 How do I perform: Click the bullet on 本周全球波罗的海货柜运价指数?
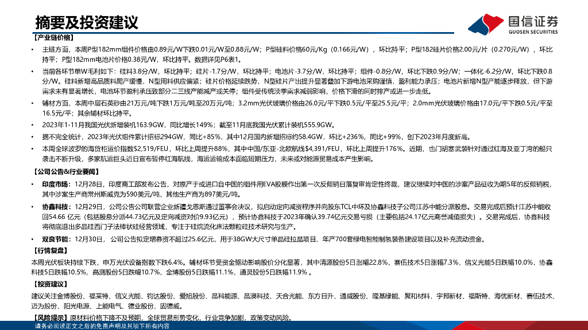297,154
